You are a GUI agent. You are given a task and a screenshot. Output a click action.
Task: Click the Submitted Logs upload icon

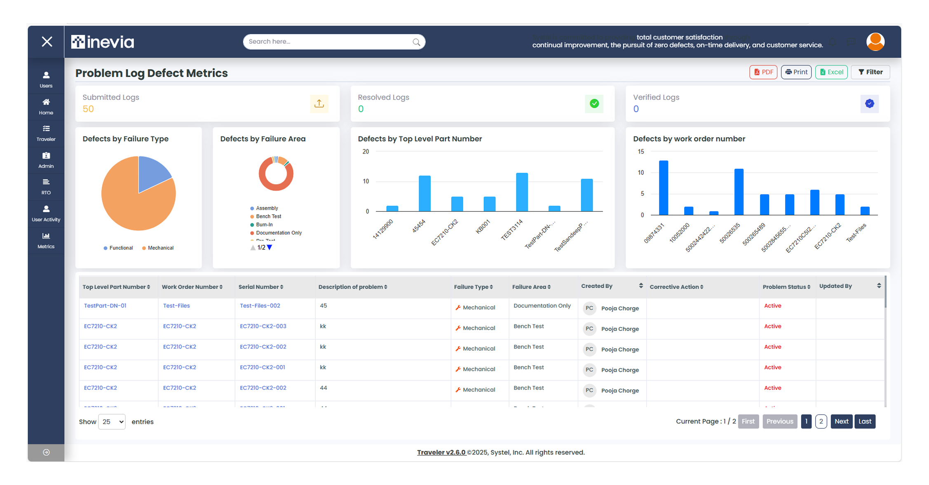pyautogui.click(x=319, y=103)
